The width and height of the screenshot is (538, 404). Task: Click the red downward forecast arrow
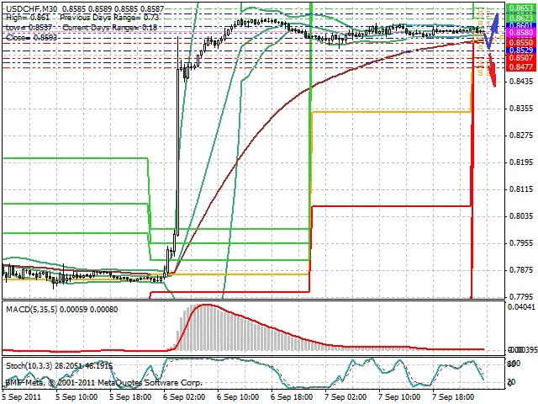pos(492,71)
